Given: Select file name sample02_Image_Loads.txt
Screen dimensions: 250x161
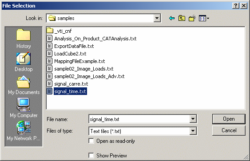Looking at the screenshot, I should pyautogui.click(x=84, y=69).
